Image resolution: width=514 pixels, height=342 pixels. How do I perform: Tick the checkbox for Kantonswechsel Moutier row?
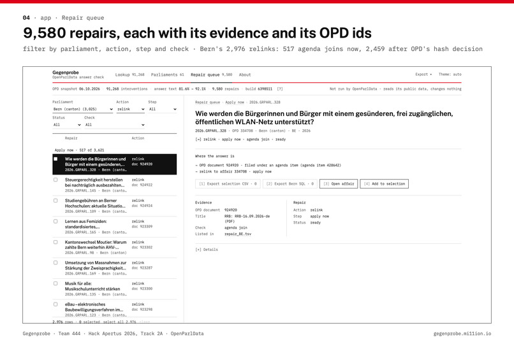click(x=55, y=242)
